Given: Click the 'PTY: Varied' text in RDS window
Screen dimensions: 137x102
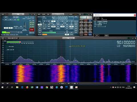Looking at the screenshot, I should point(98,25).
